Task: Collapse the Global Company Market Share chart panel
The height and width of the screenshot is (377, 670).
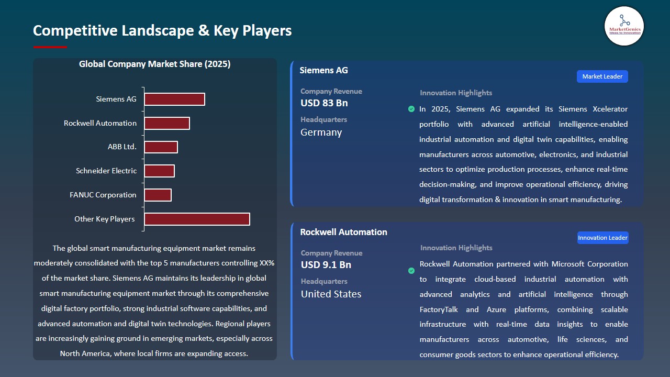Action: click(155, 64)
